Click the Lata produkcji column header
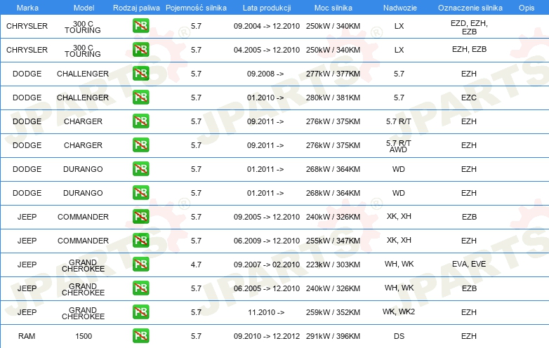Viewport: 549px width, 348px height. coord(265,6)
